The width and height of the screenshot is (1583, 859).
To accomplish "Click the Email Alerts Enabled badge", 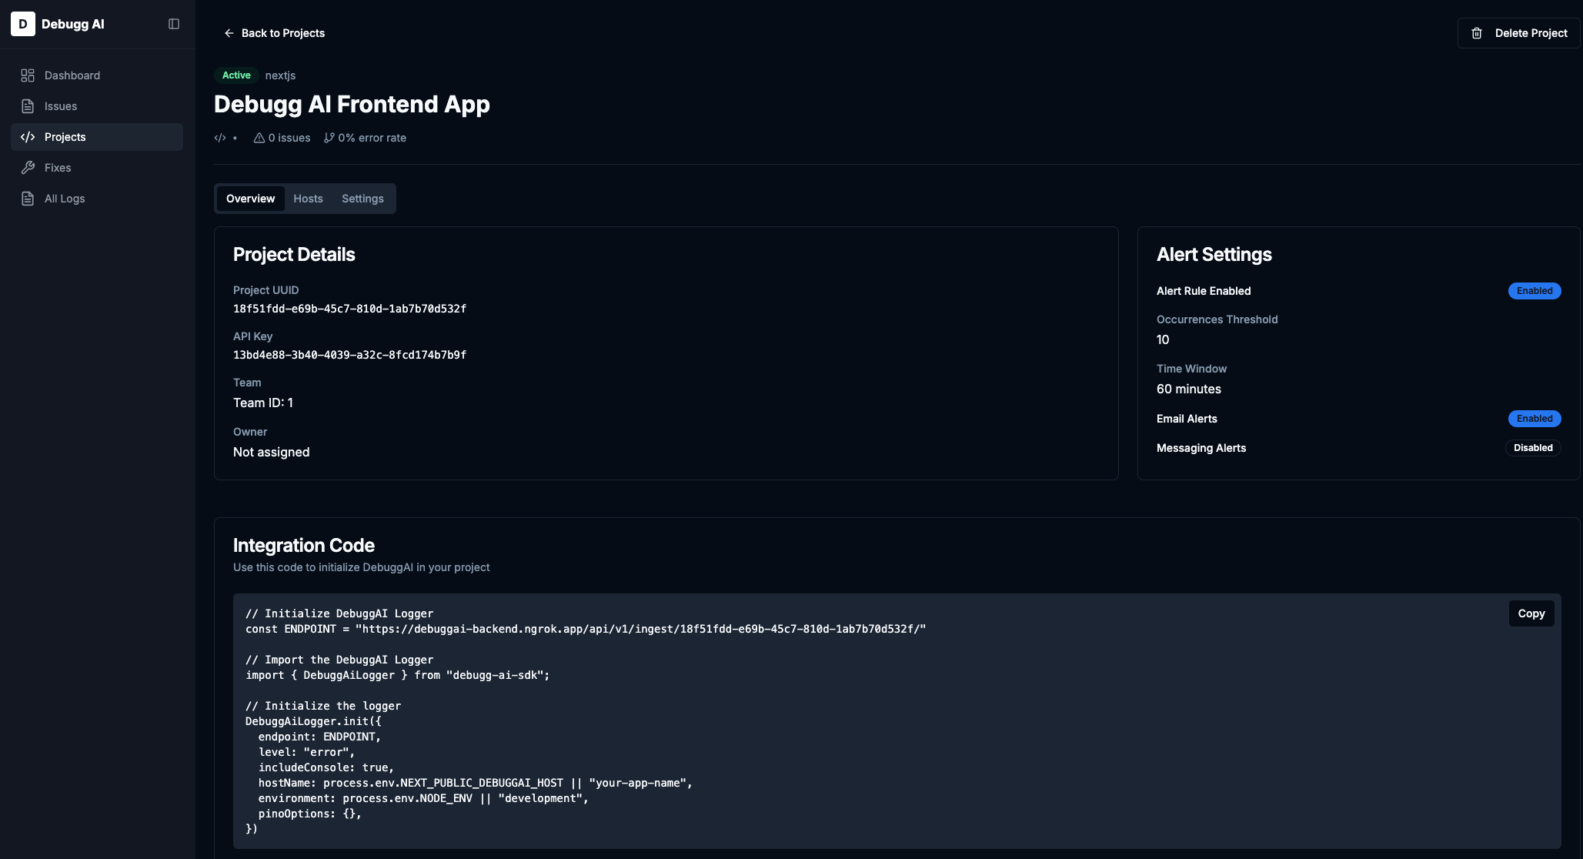I will point(1534,419).
